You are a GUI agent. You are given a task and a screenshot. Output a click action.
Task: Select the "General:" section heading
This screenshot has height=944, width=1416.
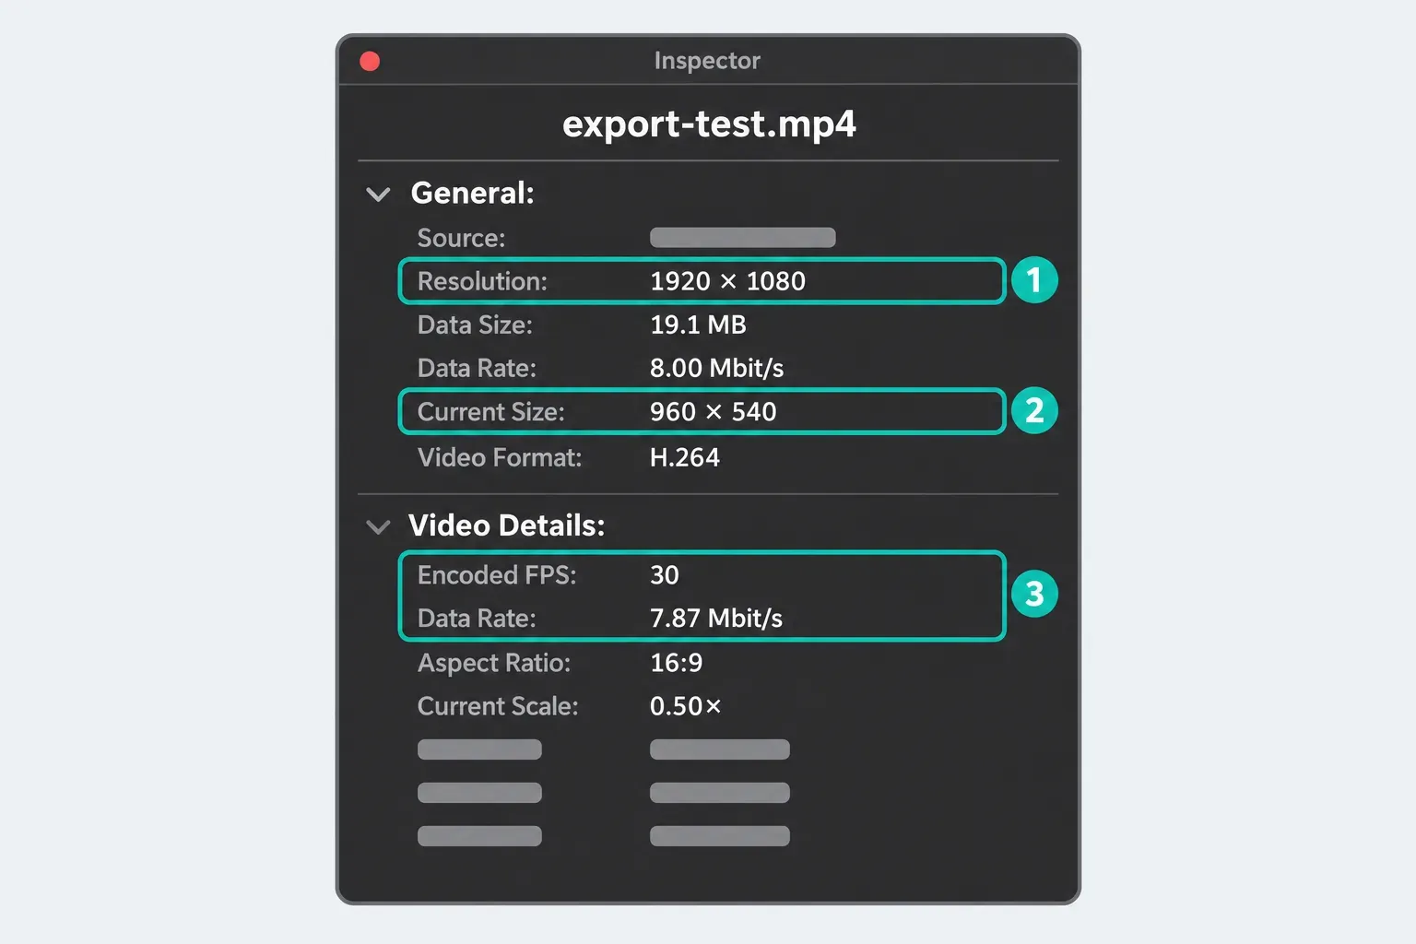472,193
